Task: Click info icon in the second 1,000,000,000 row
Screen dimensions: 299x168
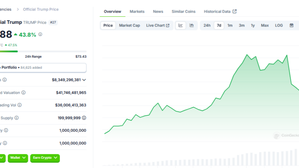Action: click(x=5, y=143)
